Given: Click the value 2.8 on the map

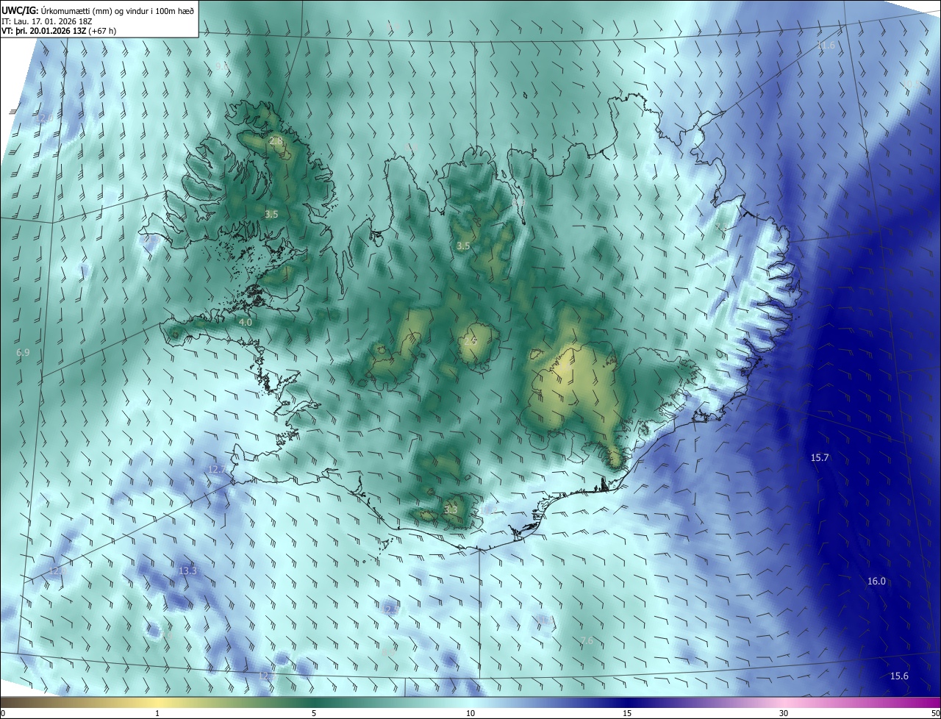Looking at the screenshot, I should (x=276, y=141).
